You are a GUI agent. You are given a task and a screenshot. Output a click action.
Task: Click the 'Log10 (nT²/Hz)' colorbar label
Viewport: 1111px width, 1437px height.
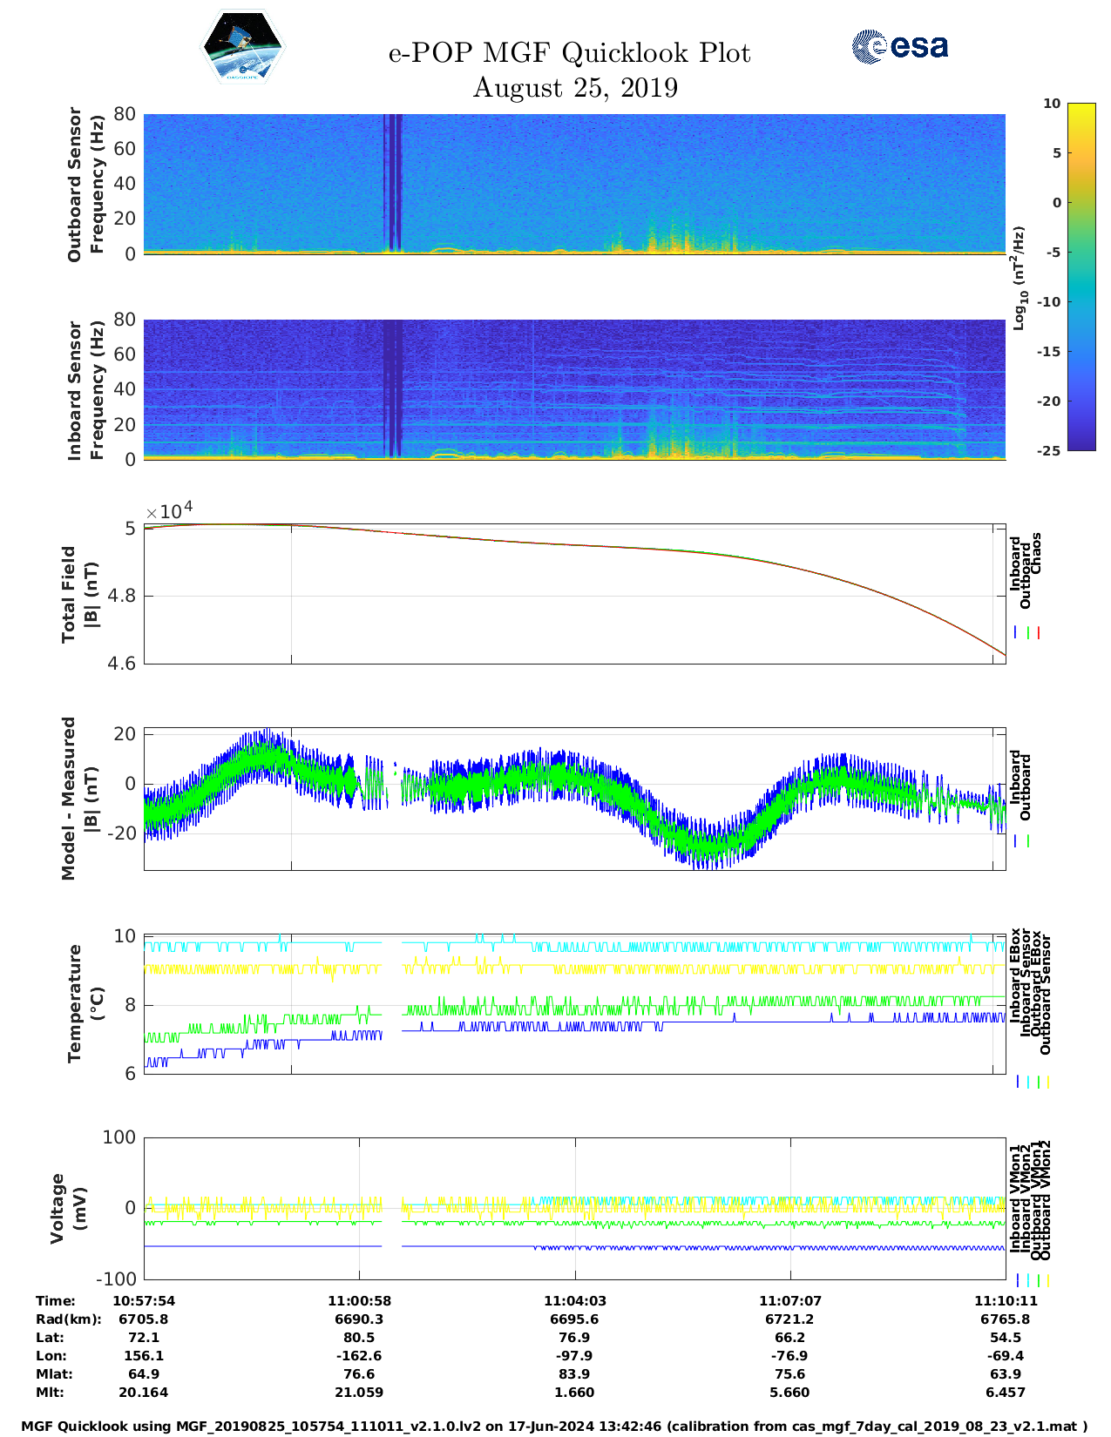pos(1018,277)
